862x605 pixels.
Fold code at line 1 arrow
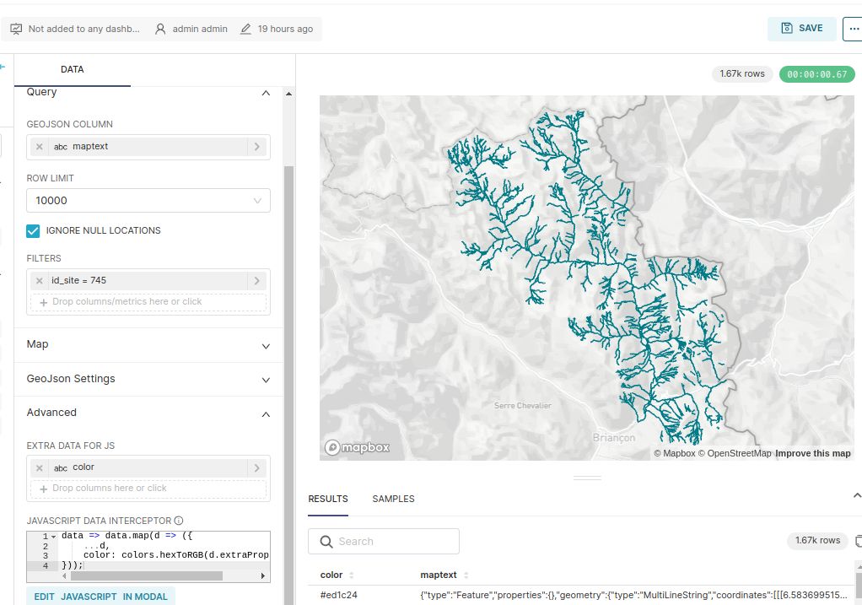click(53, 537)
